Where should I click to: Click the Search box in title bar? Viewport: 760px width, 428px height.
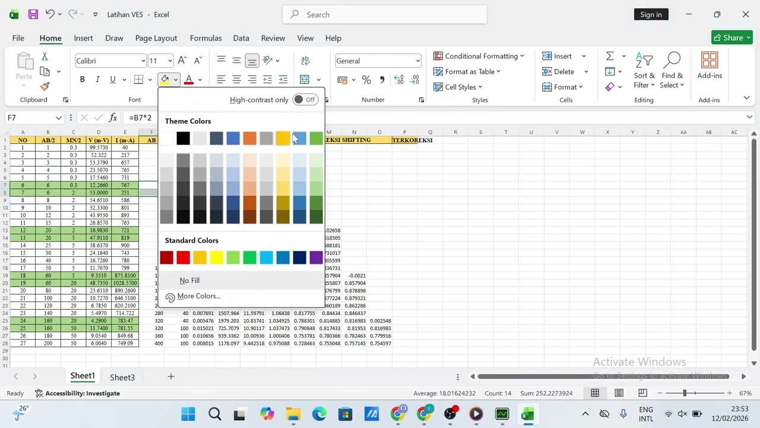pos(385,14)
